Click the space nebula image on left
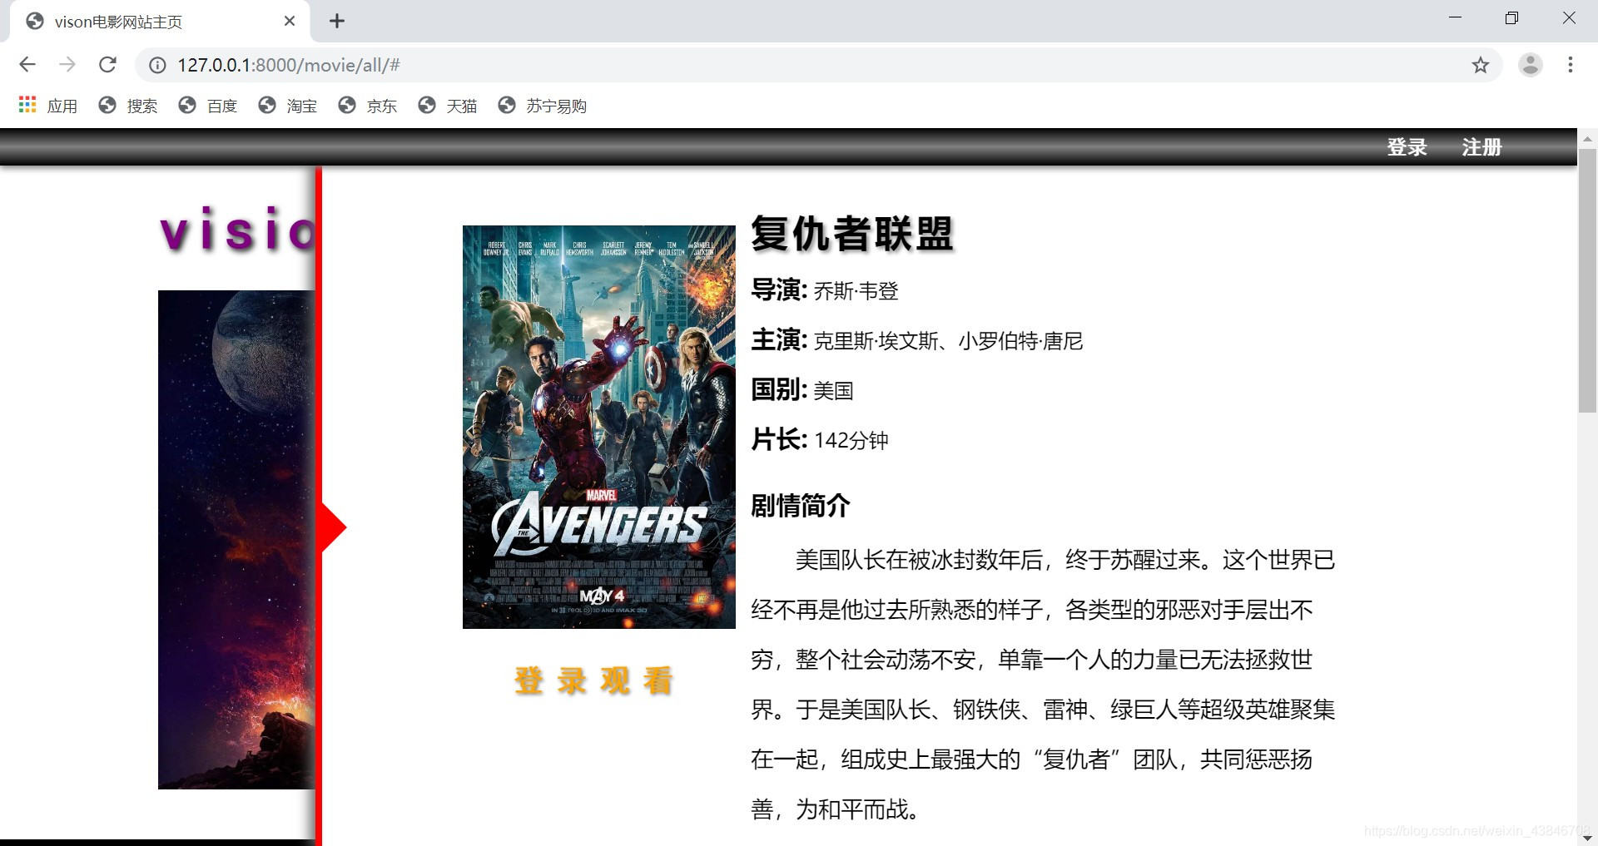Screen dimensions: 1598x846 click(236, 539)
